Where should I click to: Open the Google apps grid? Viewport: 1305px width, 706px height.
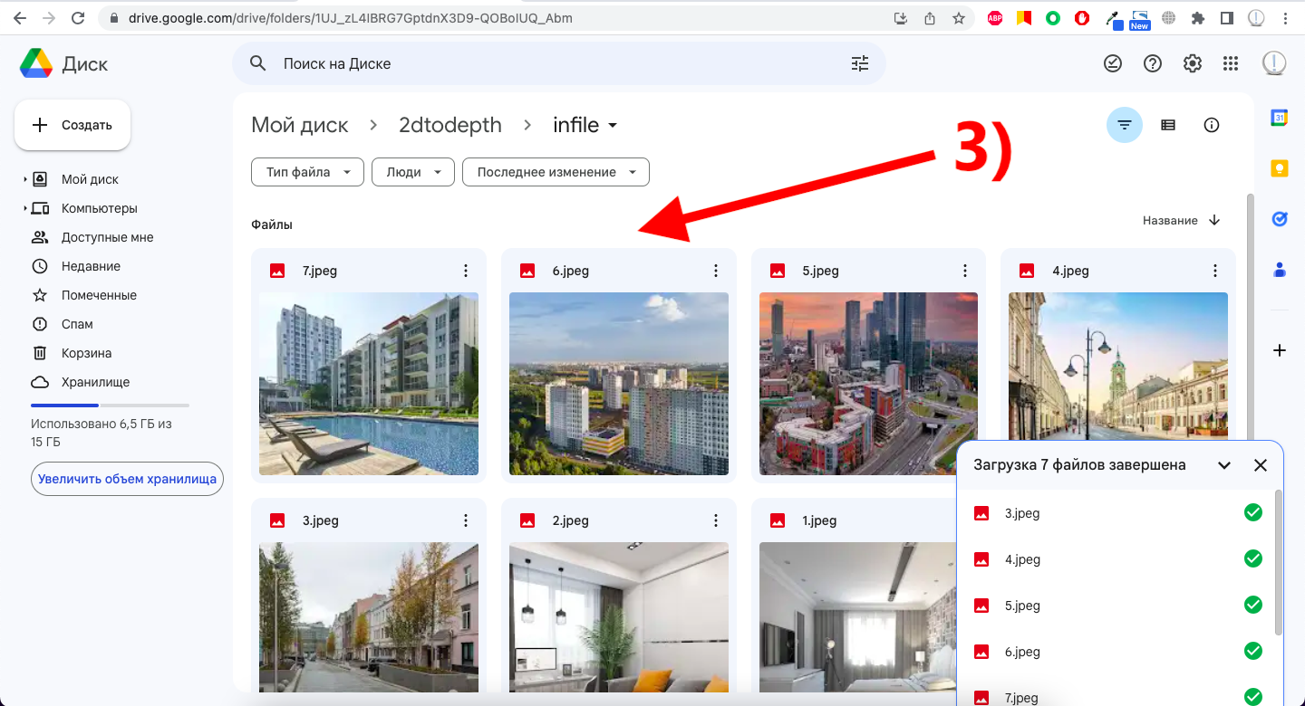(x=1231, y=63)
